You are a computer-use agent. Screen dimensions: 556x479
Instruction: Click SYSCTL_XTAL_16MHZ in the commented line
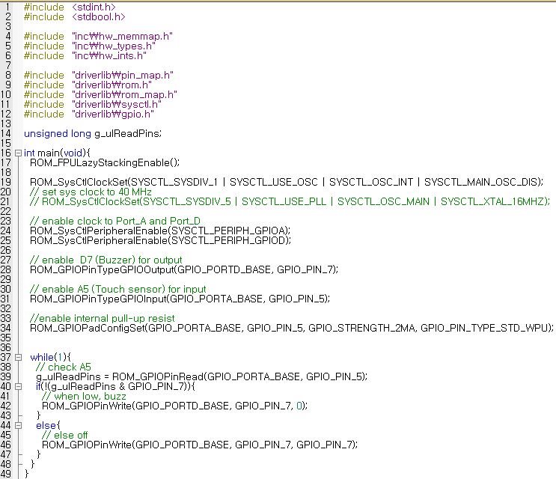pos(492,202)
